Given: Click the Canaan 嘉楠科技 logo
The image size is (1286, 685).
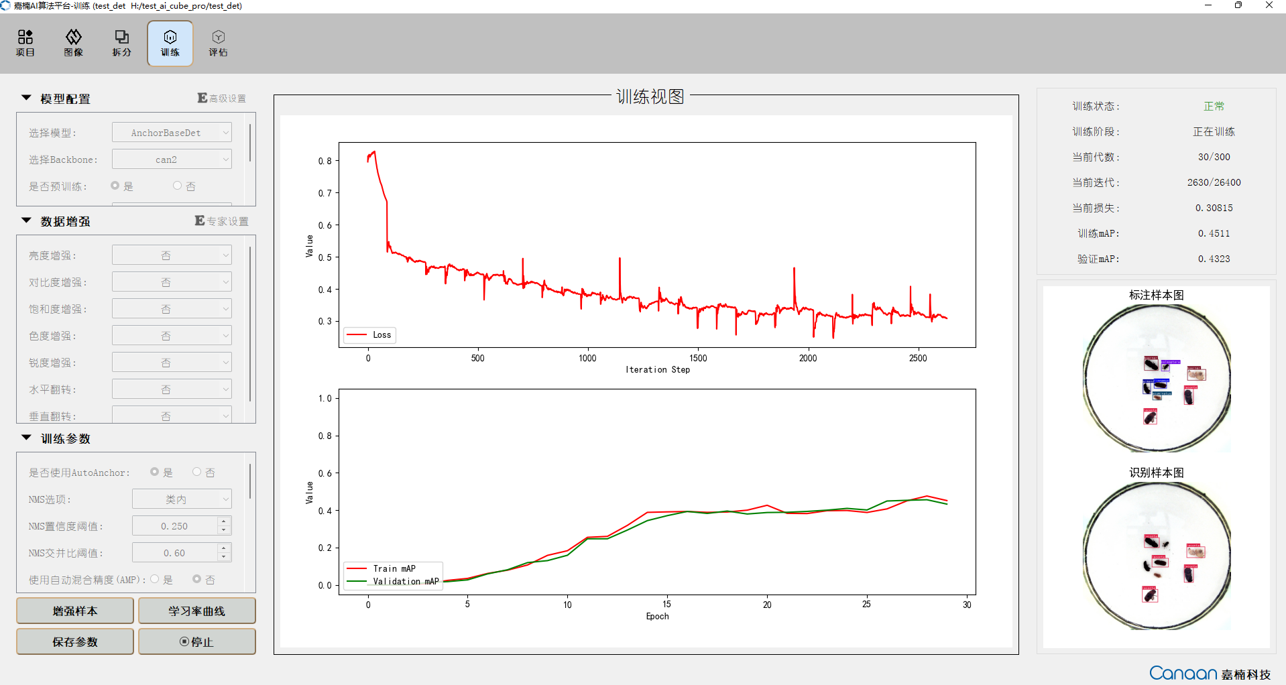Looking at the screenshot, I should point(1210,673).
